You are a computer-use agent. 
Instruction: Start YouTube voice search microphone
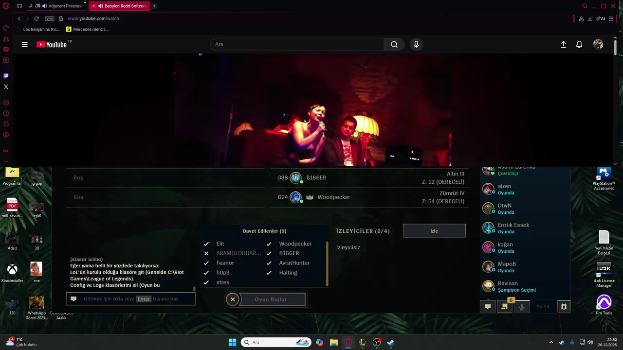[416, 44]
